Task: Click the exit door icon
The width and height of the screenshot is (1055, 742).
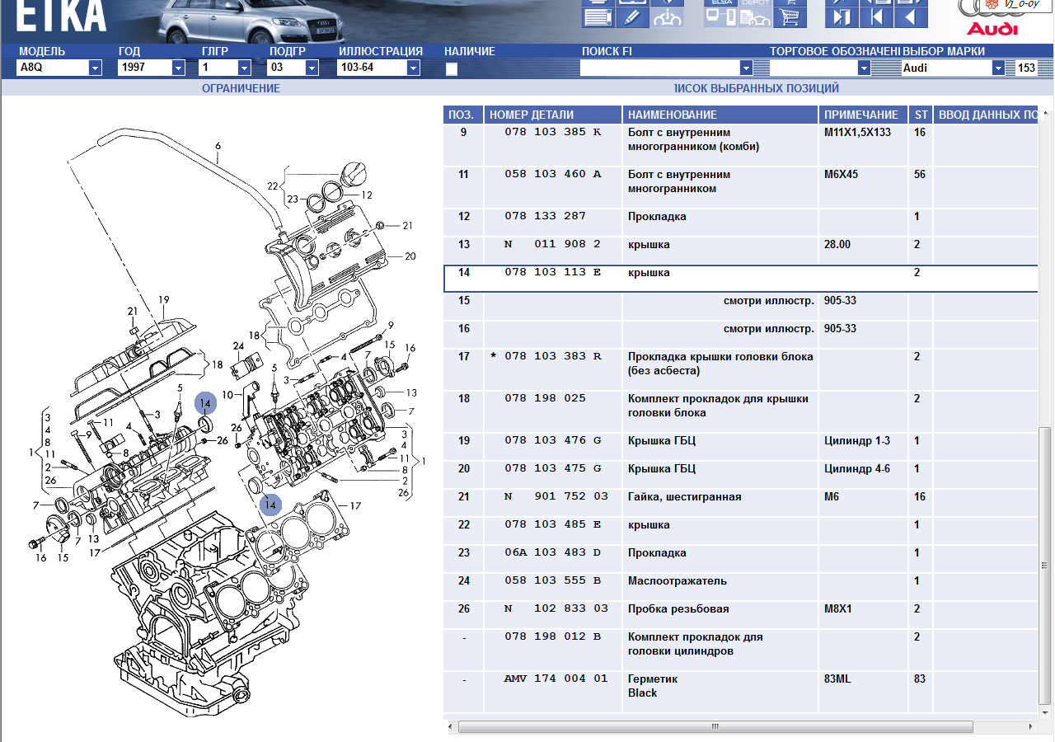Action: click(842, 16)
